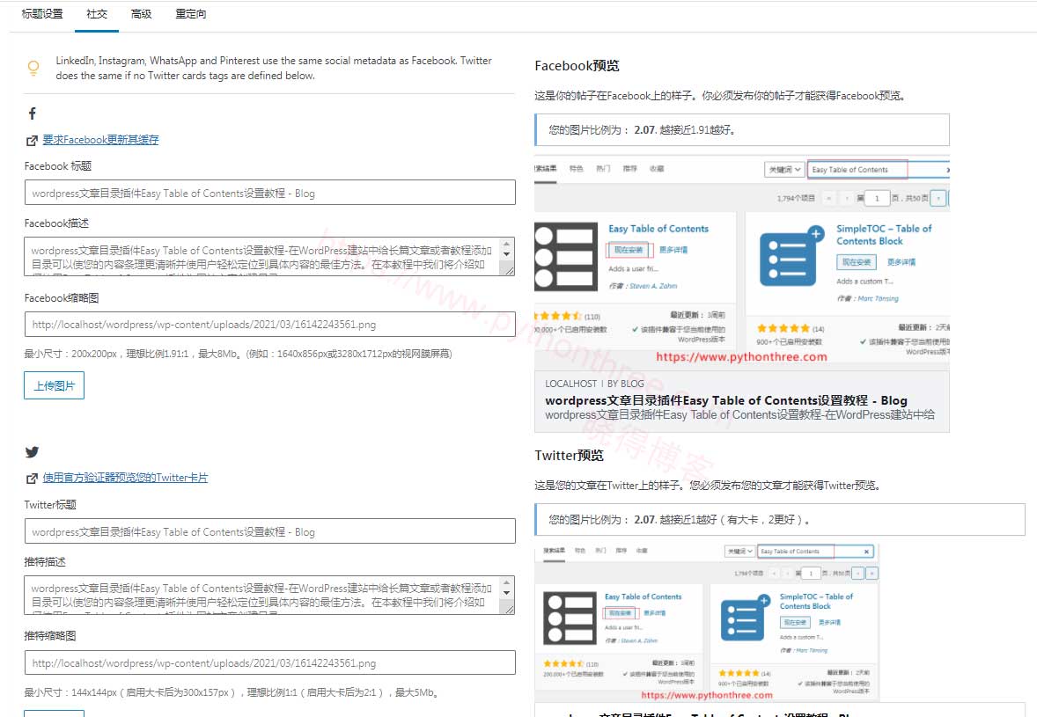Click the lightbulb tip icon
Viewport: 1037px width, 717px height.
pyautogui.click(x=33, y=68)
